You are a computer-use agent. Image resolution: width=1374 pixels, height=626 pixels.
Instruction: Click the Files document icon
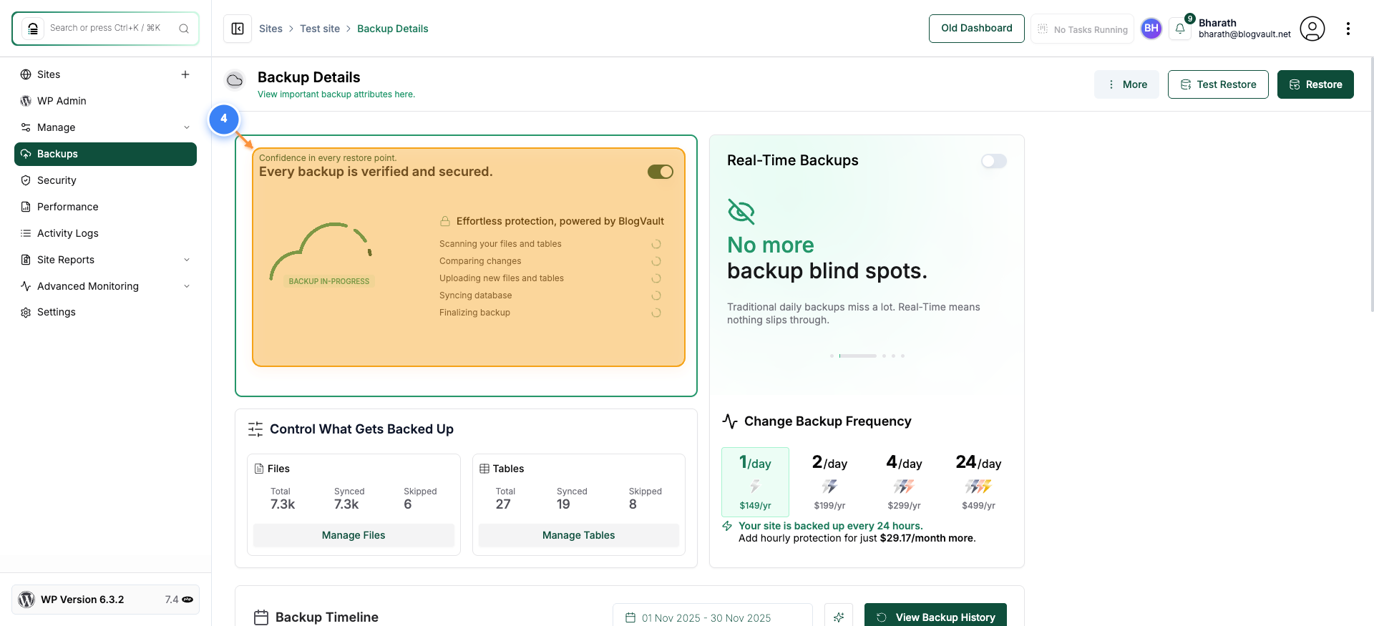click(259, 469)
